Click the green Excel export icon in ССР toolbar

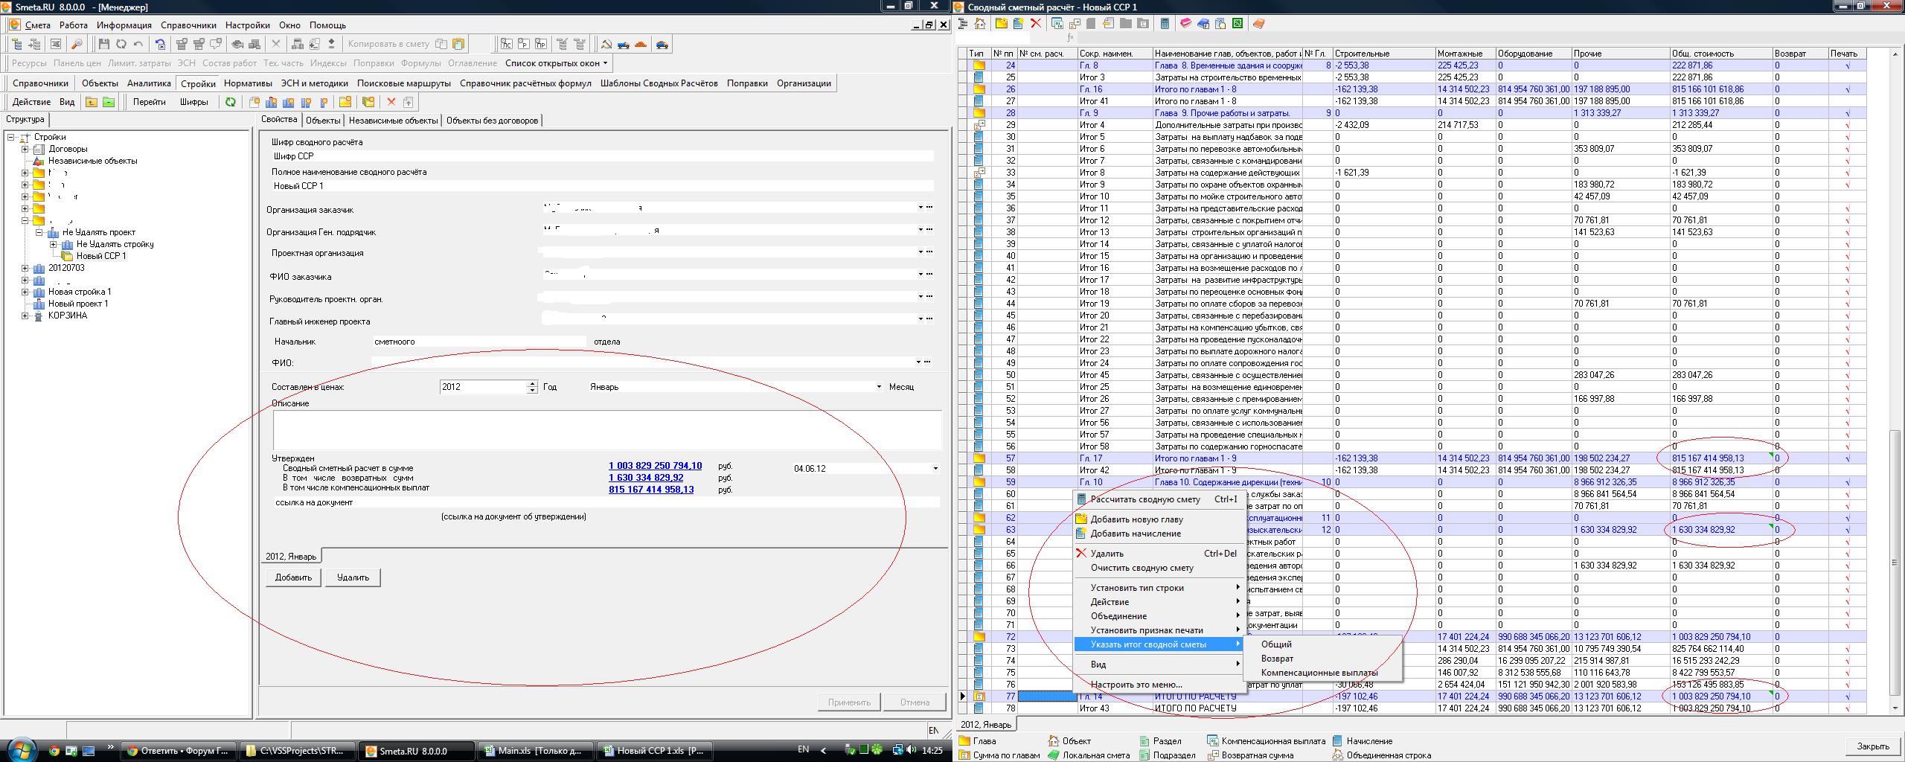click(1238, 24)
